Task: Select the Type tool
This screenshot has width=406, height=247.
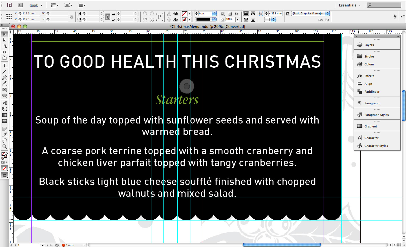Action: point(5,66)
